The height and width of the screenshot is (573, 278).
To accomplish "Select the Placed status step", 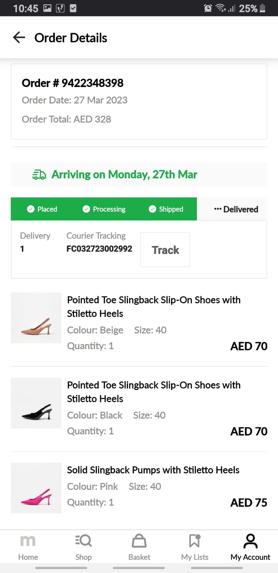I will (42, 209).
